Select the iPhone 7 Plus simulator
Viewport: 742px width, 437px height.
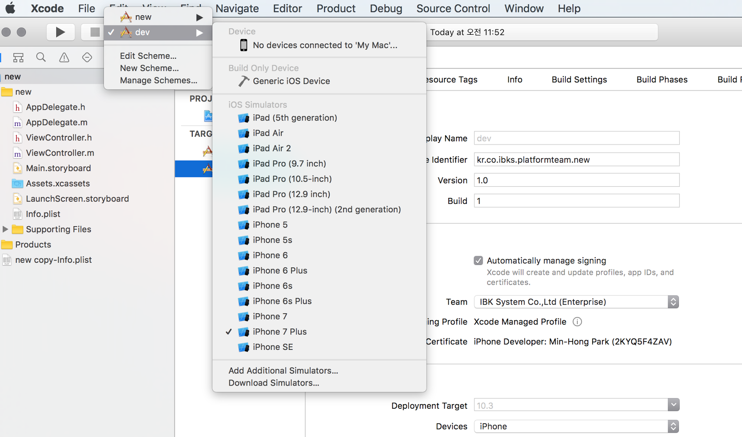280,332
